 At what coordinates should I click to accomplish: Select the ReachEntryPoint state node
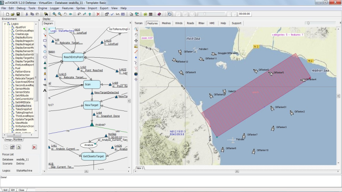tap(73, 57)
